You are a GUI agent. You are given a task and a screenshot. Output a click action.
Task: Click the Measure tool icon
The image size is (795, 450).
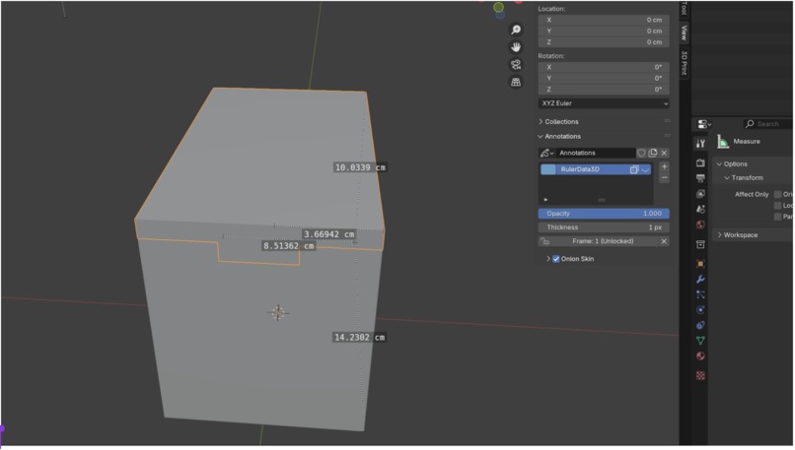722,142
